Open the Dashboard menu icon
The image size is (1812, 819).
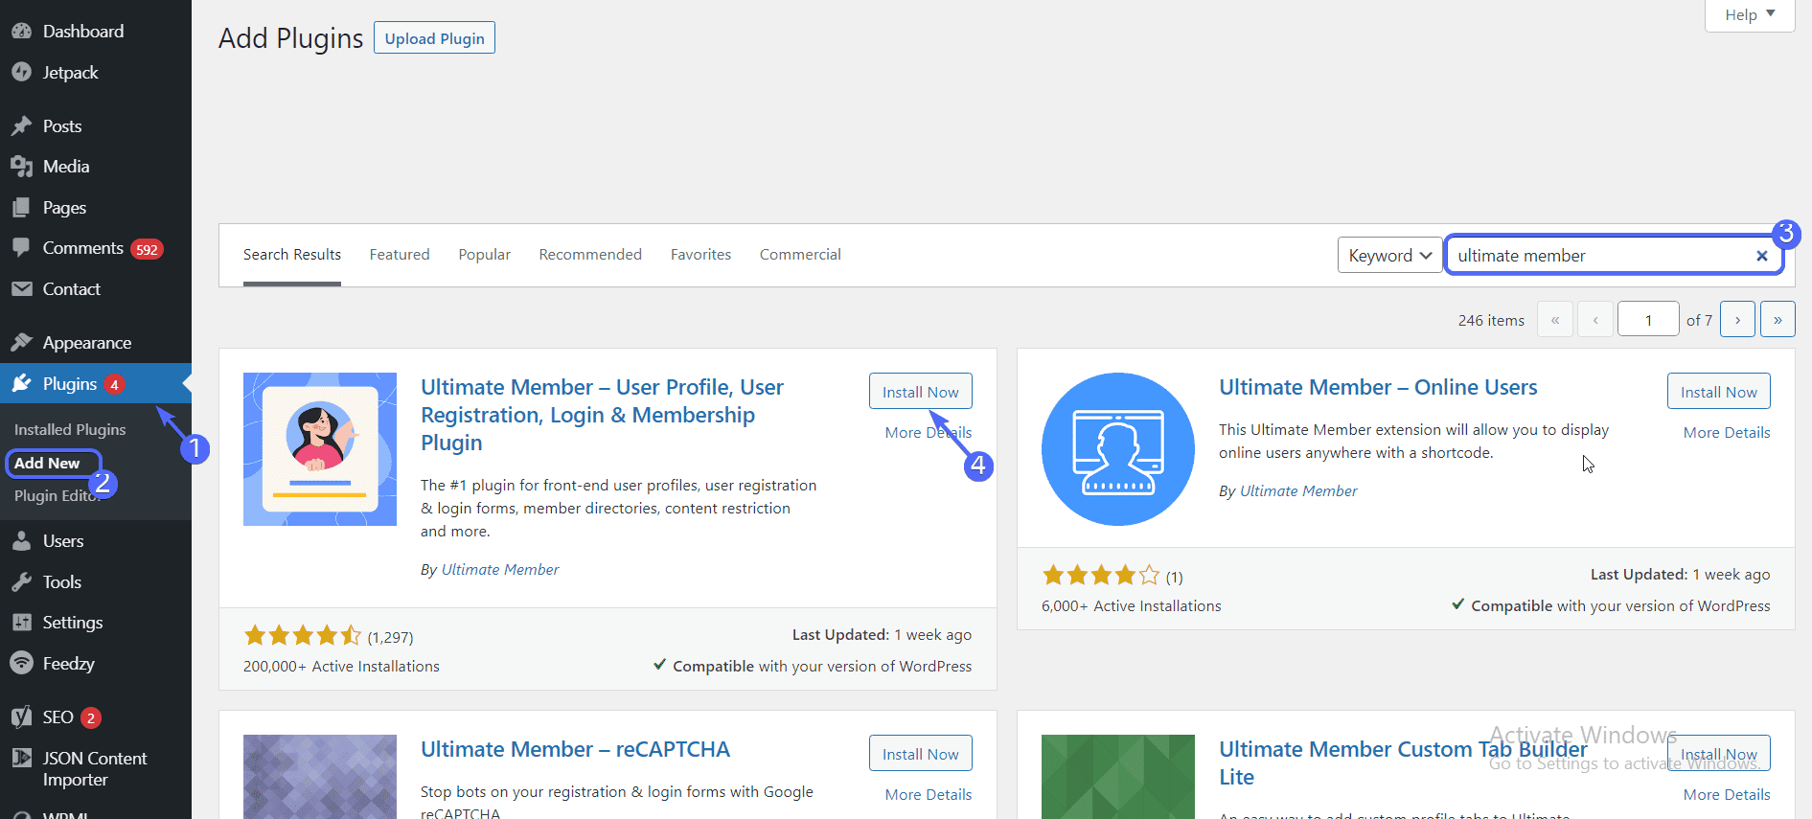point(21,32)
